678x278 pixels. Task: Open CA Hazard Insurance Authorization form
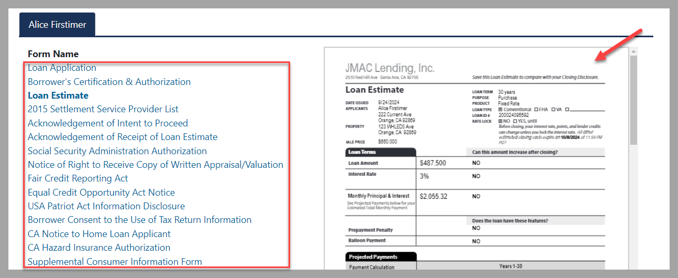[x=99, y=248]
